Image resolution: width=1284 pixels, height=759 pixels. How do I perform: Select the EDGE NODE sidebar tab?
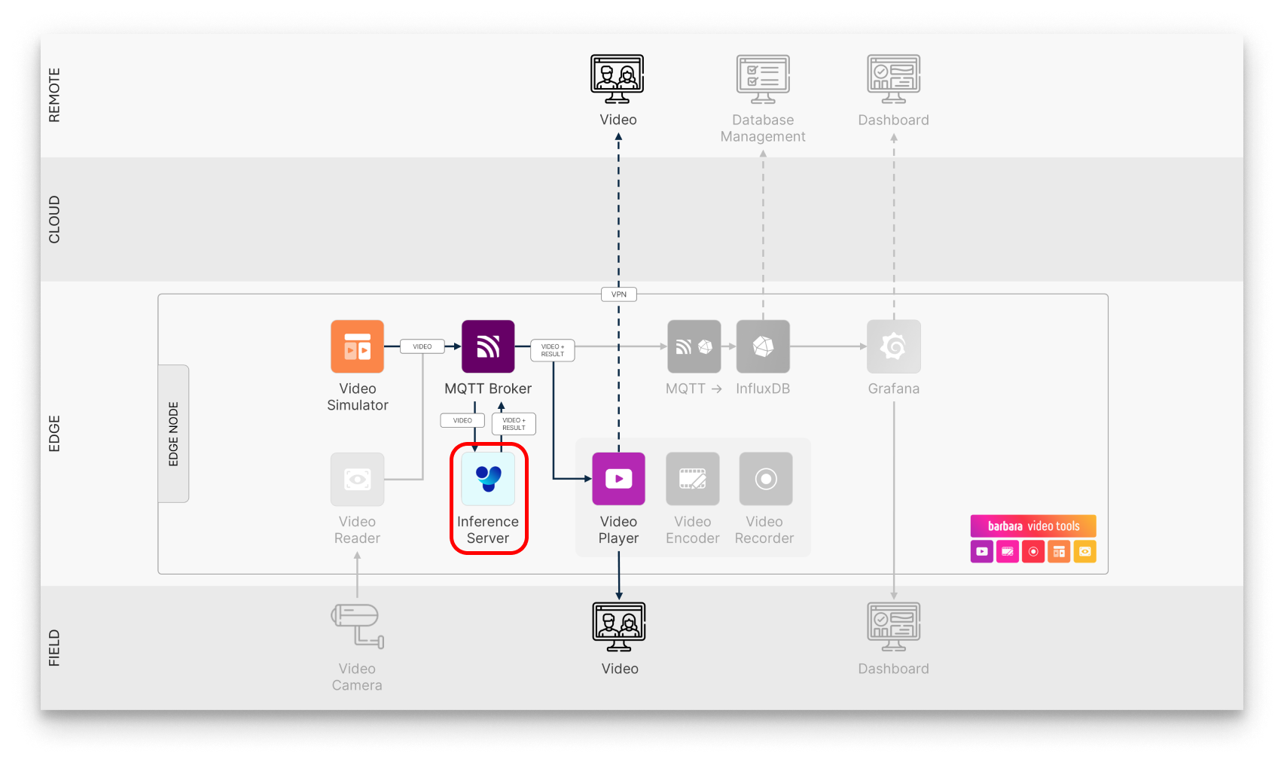(173, 434)
